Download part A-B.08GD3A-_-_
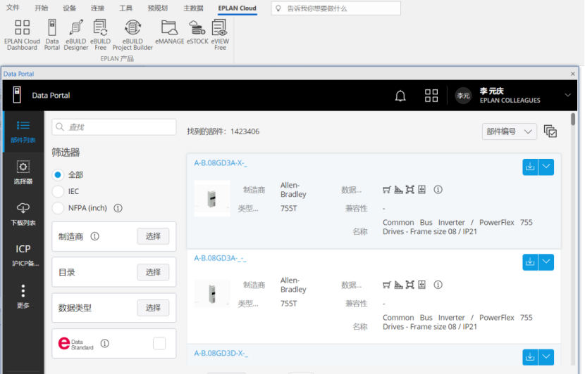 pos(530,262)
